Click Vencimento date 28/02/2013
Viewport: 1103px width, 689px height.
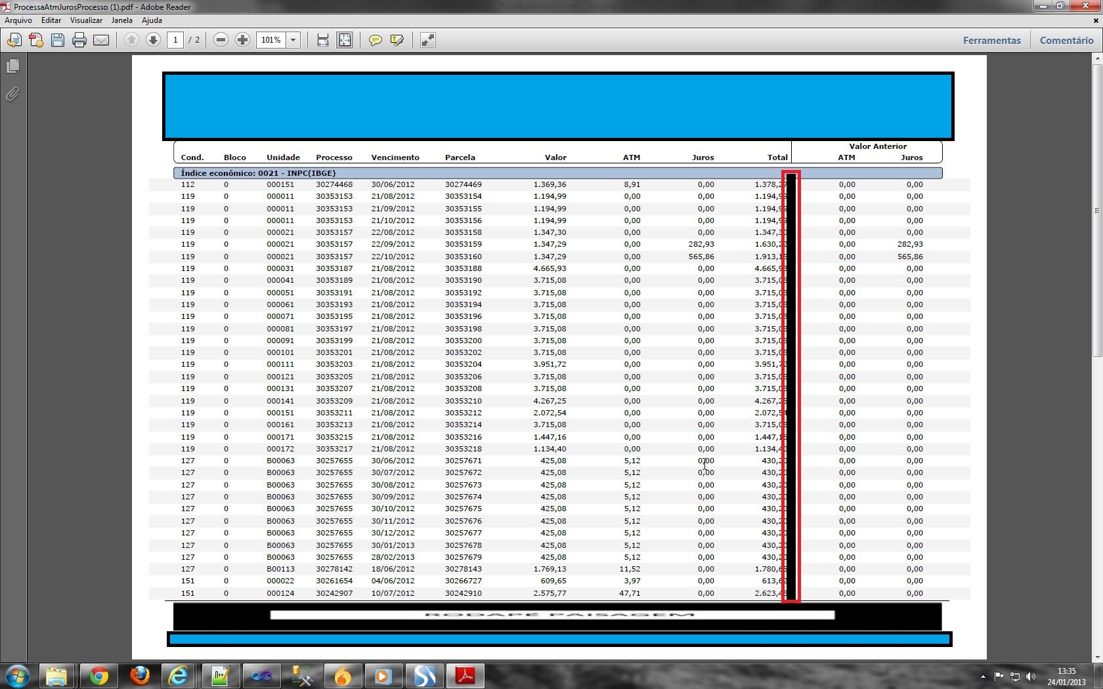[393, 557]
